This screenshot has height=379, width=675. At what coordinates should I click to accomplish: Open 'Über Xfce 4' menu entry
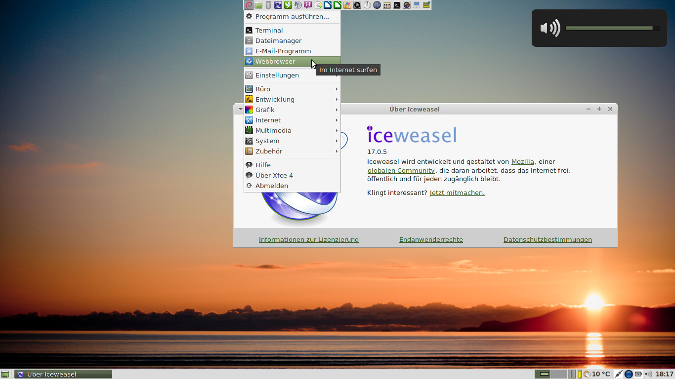pos(292,175)
